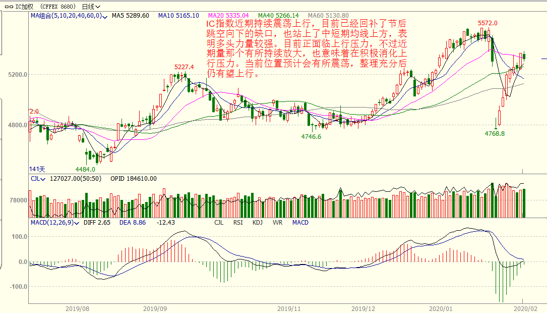Click the red annotation text on chart
Image resolution: width=547 pixels, height=313 pixels.
coord(306,48)
